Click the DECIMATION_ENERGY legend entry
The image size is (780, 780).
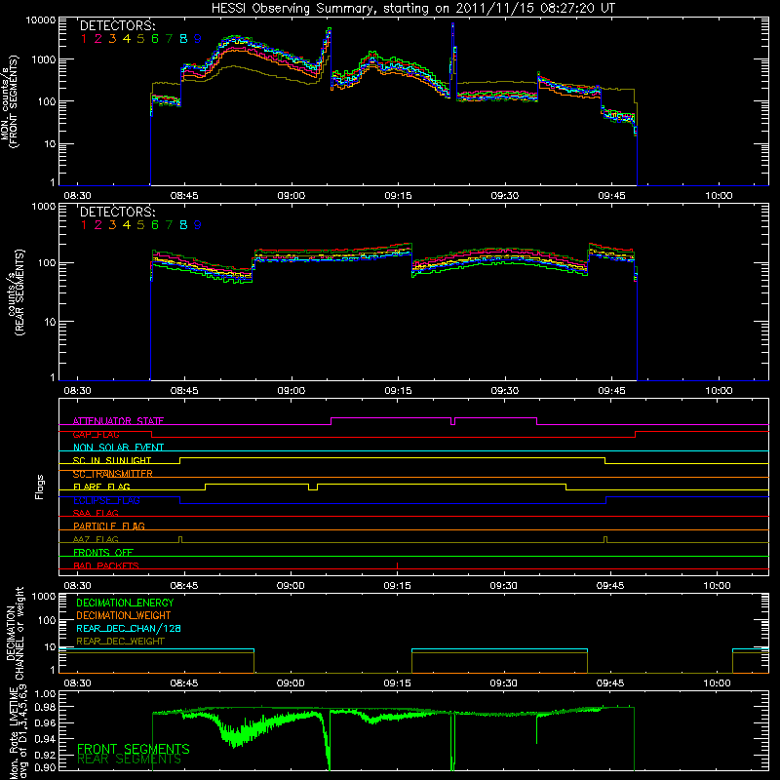coord(125,603)
